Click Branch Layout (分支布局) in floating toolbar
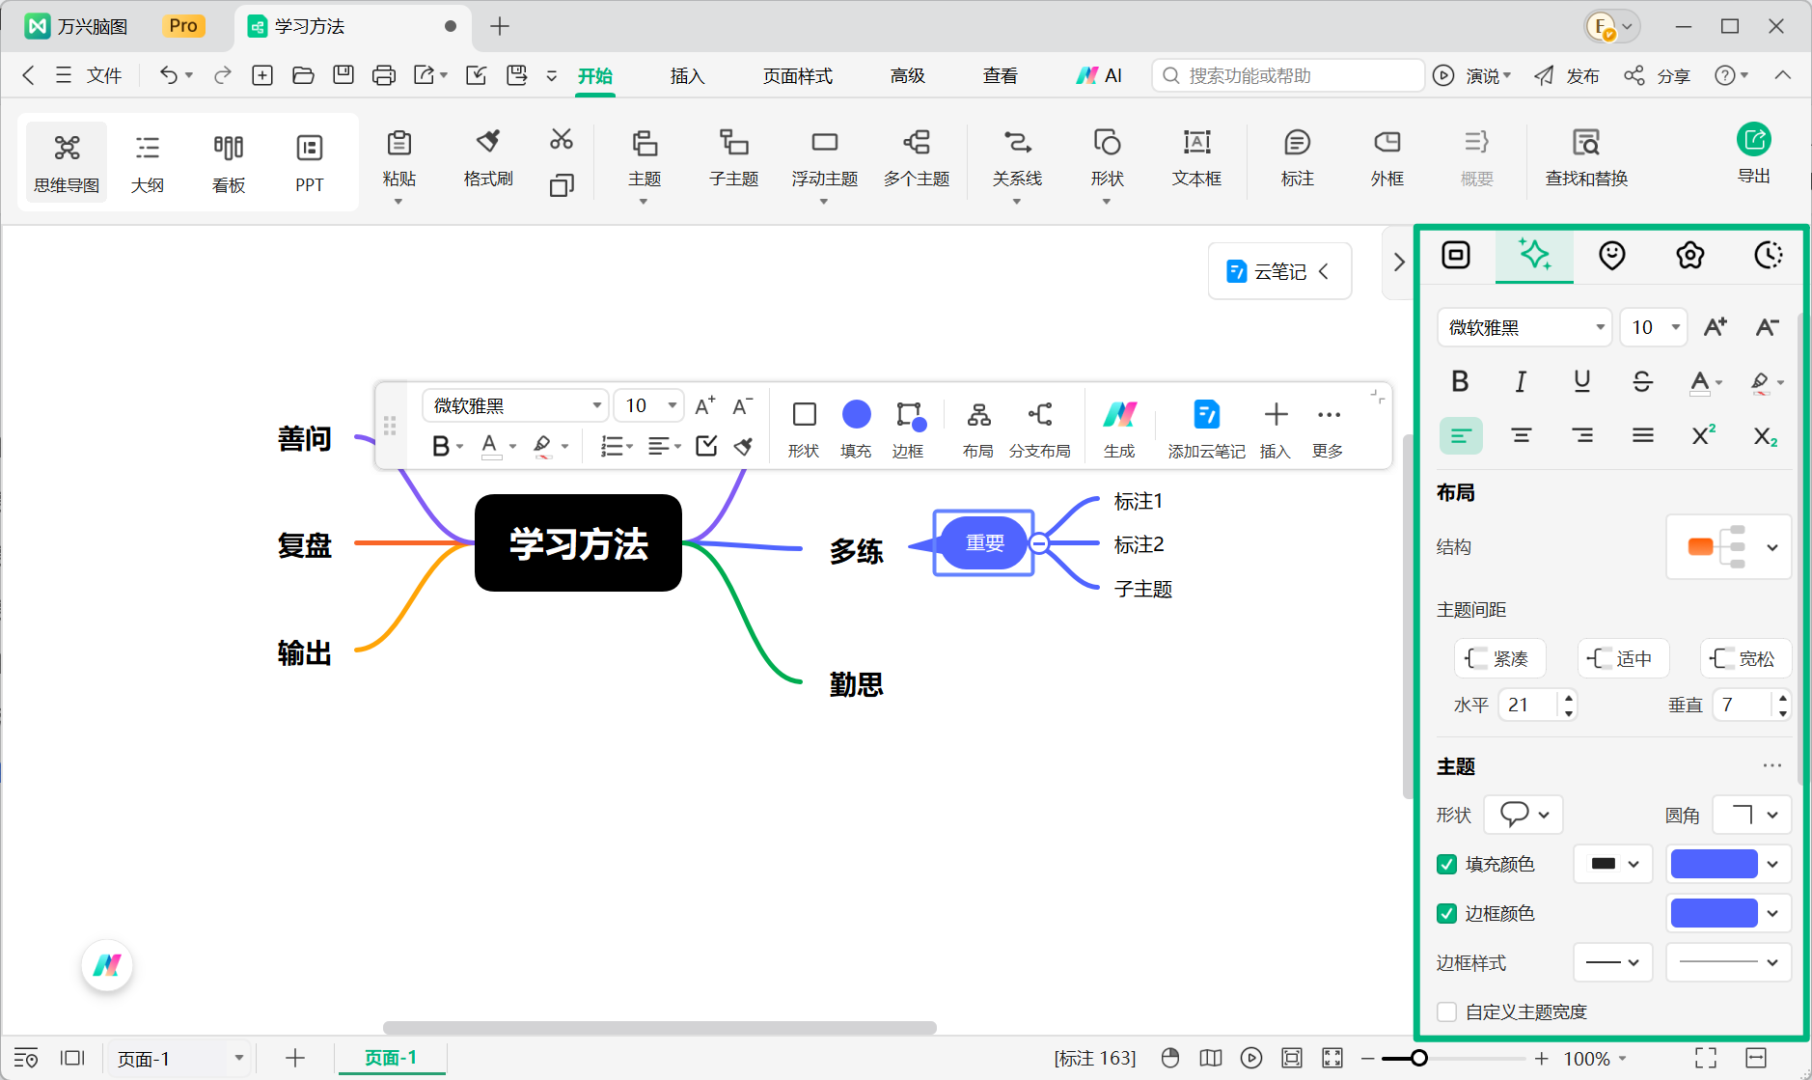Viewport: 1812px width, 1080px height. tap(1039, 429)
